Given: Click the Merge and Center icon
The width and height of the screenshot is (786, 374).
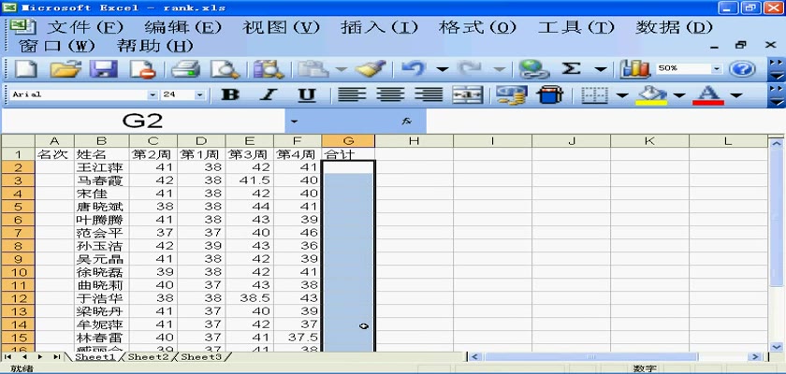Looking at the screenshot, I should coord(467,95).
